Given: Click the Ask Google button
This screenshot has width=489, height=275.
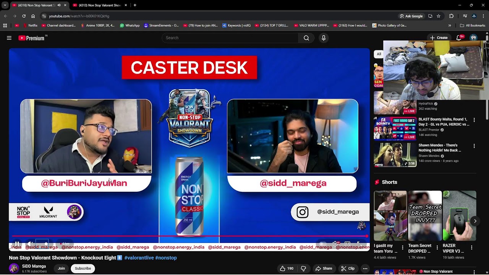Looking at the screenshot, I should coord(411,16).
